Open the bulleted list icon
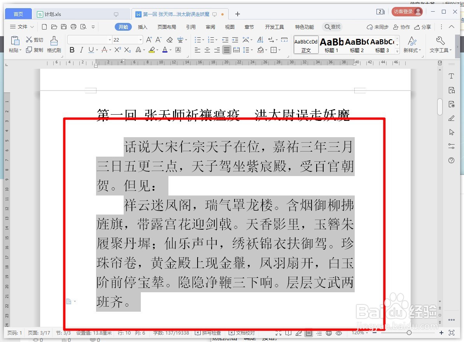 [x=198, y=39]
